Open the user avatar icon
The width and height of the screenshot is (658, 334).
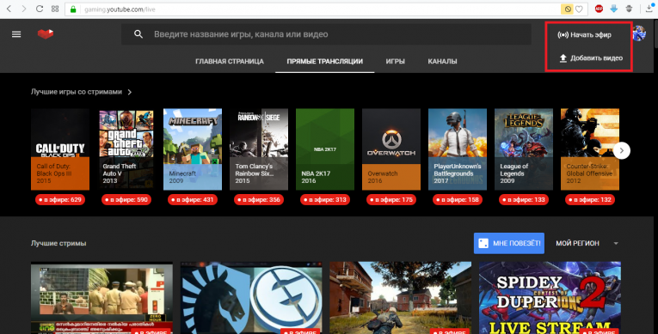(x=639, y=33)
